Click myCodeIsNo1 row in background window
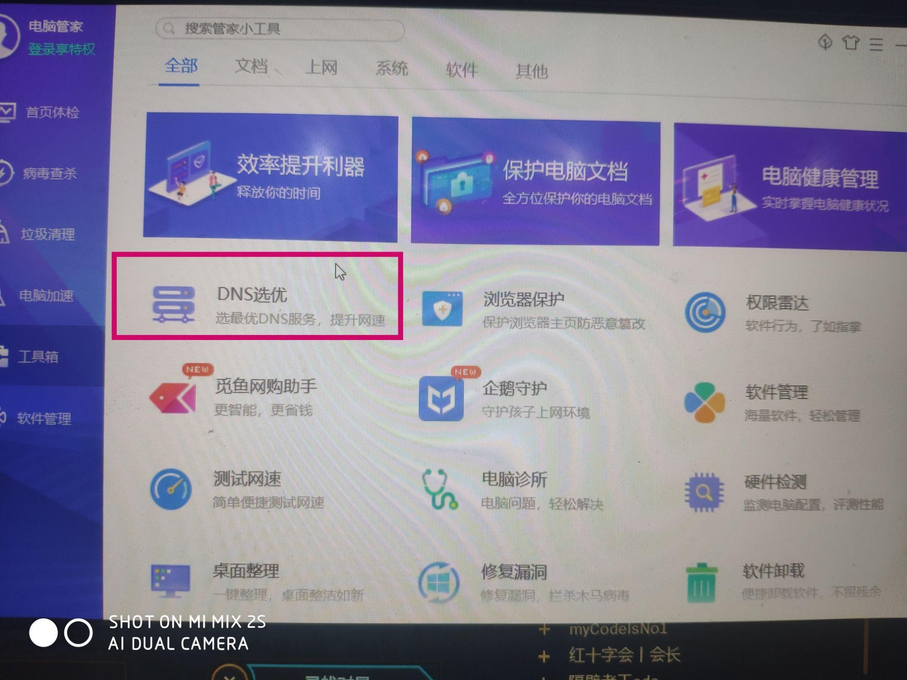The height and width of the screenshot is (680, 907). [x=618, y=629]
